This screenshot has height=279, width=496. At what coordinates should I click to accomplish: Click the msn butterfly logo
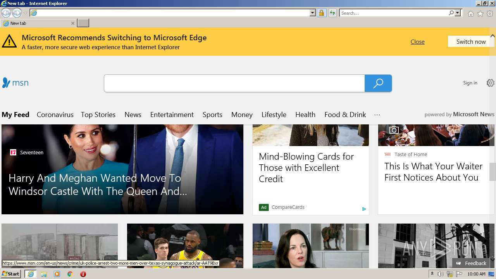pyautogui.click(x=15, y=83)
